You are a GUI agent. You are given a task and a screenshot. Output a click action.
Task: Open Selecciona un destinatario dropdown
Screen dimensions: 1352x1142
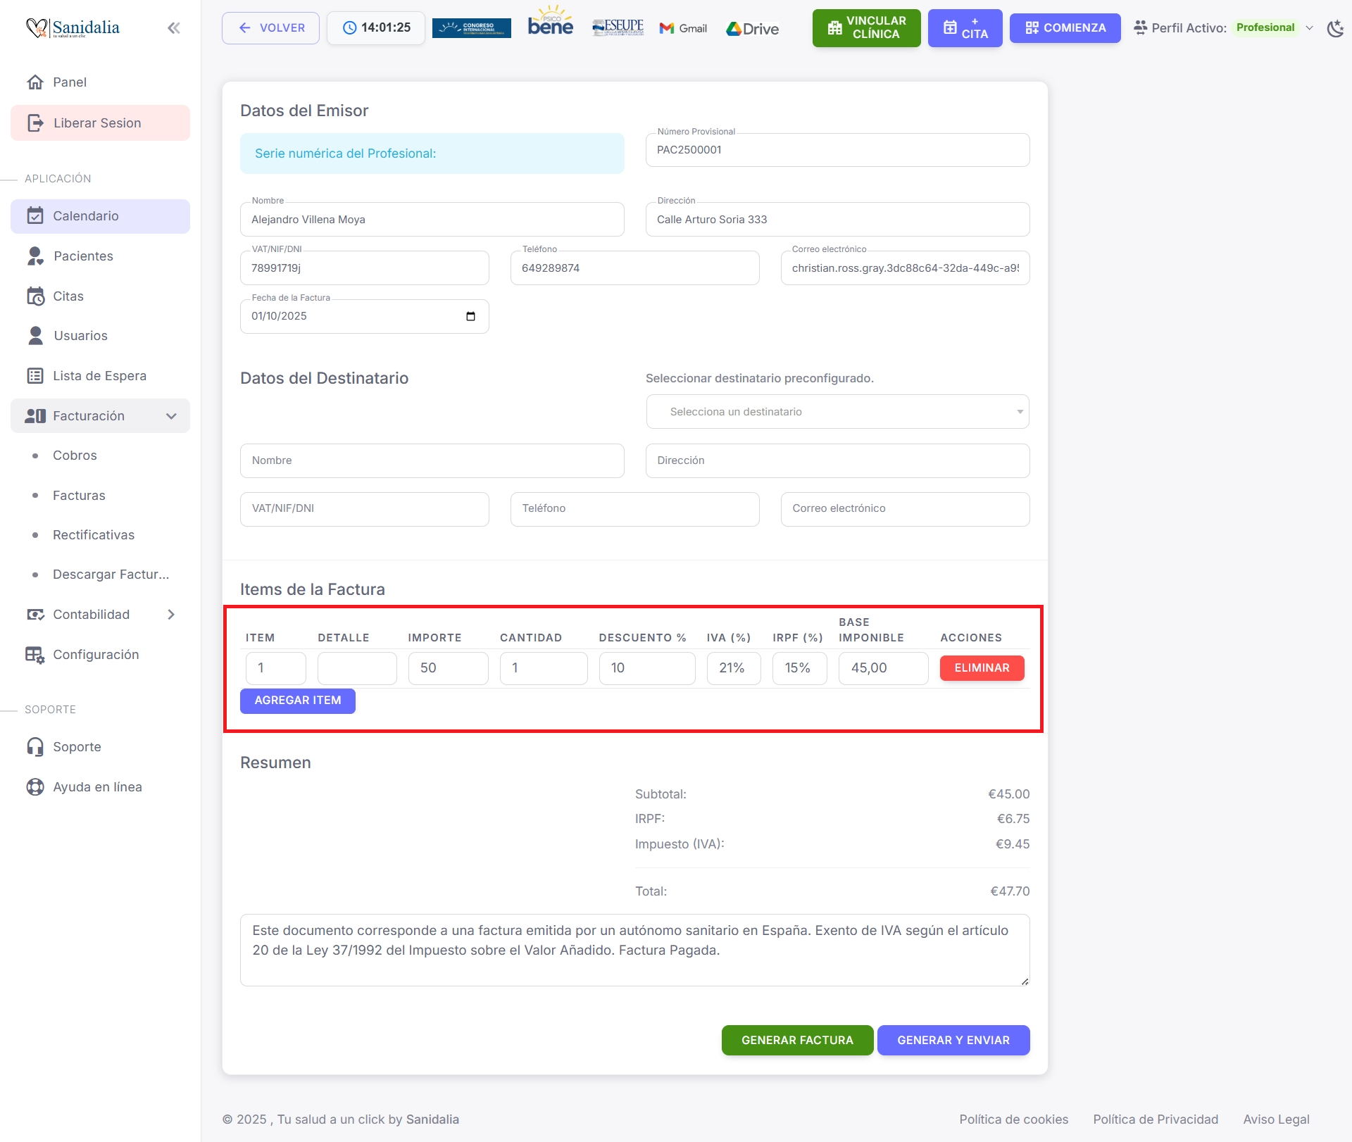pyautogui.click(x=837, y=412)
